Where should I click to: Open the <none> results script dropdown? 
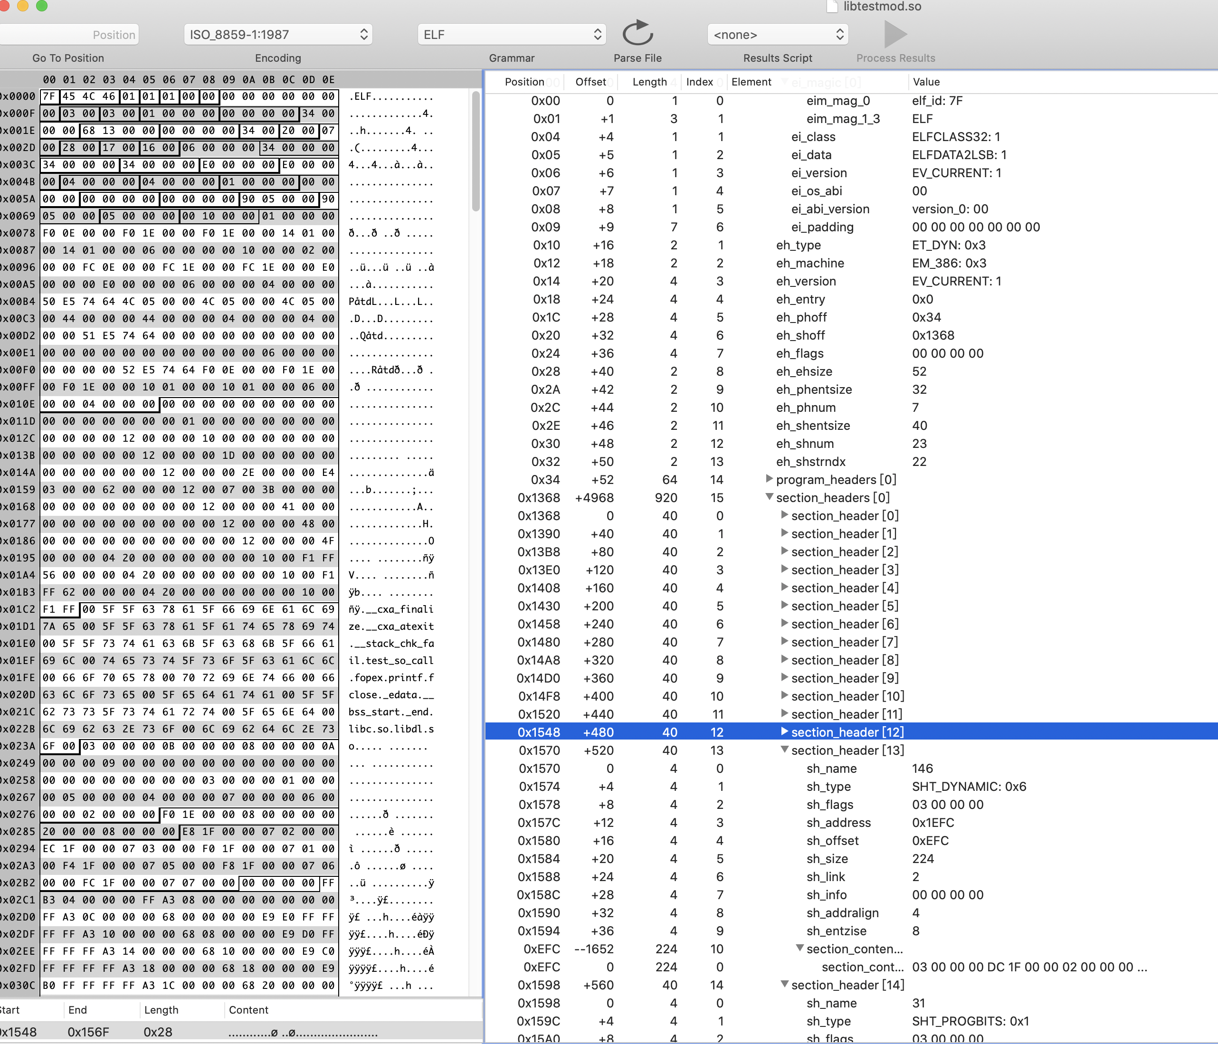pos(778,34)
